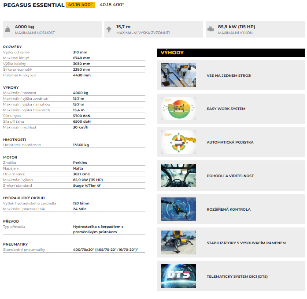Select the Síla u ryva label
307x299 pixels.
coord(12,116)
